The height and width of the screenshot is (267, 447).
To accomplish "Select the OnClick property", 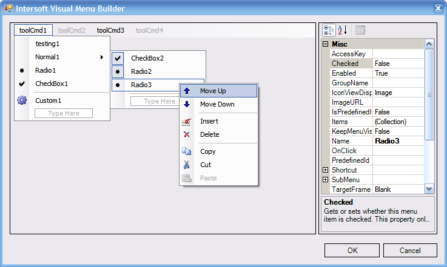I will coord(377,151).
